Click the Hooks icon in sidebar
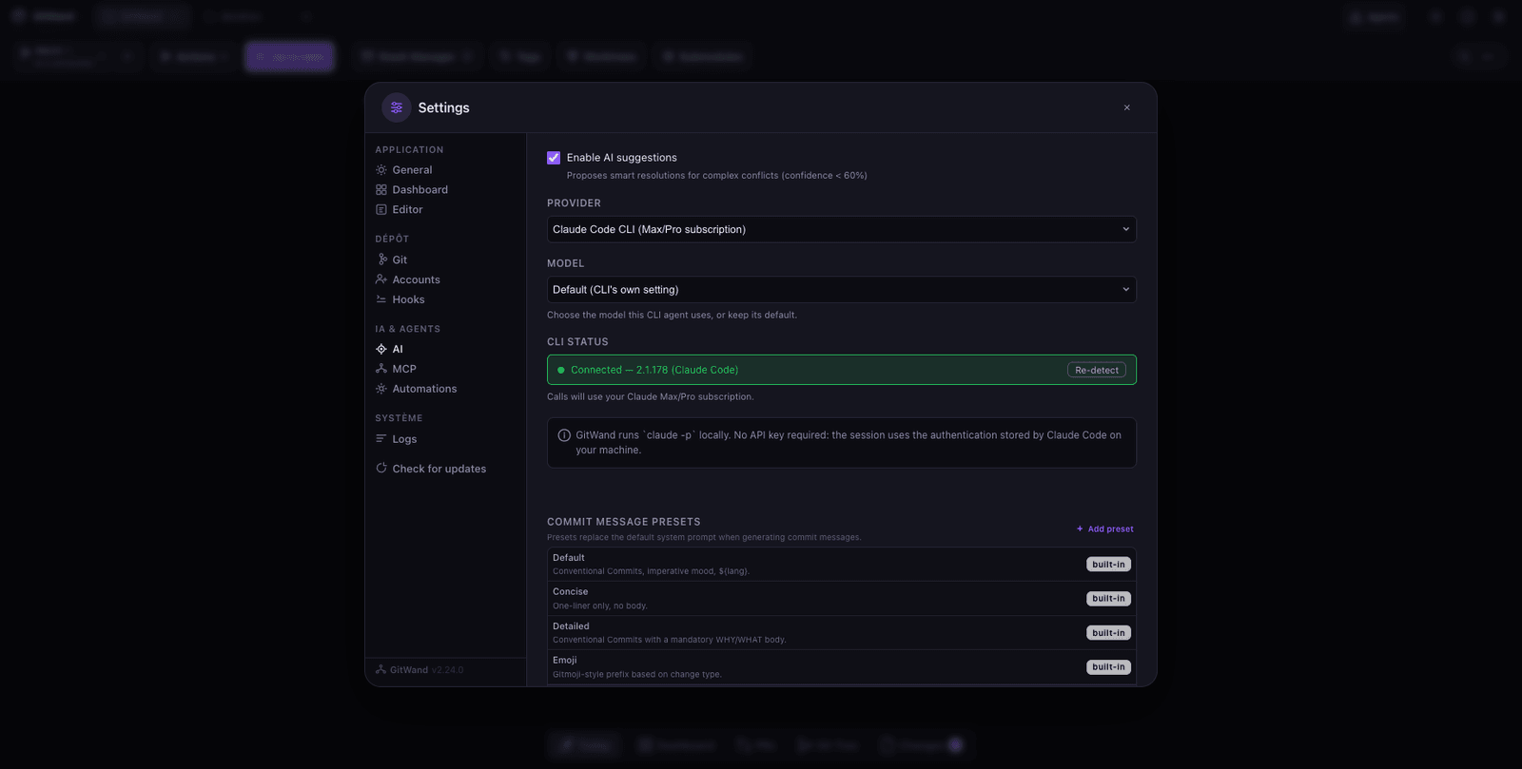The image size is (1522, 769). coord(381,299)
